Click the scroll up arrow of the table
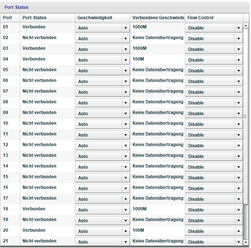The width and height of the screenshot is (251, 248). (246, 26)
